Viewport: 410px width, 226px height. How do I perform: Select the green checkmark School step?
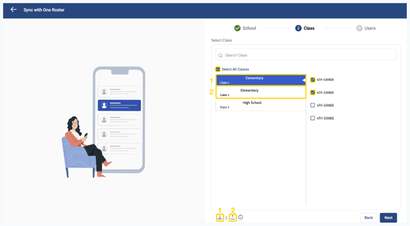237,28
